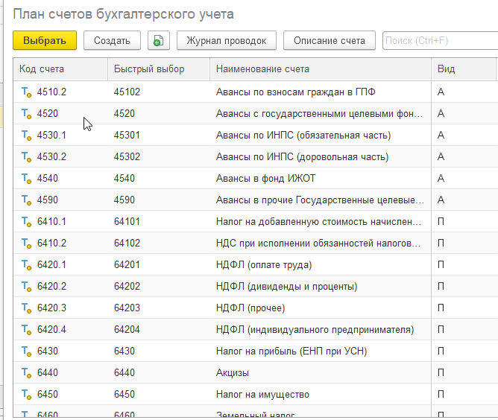Focus the Поиск (Ctrl+F) search field
This screenshot has width=498, height=420.
(440, 41)
